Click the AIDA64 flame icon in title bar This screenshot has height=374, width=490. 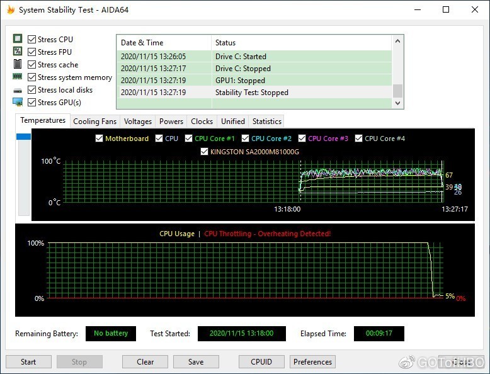click(9, 10)
